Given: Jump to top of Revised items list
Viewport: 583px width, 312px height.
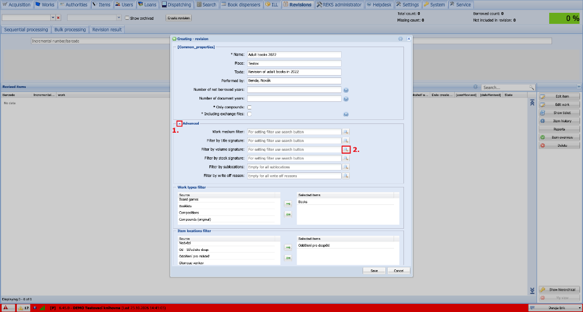Looking at the screenshot, I should click(x=532, y=102).
